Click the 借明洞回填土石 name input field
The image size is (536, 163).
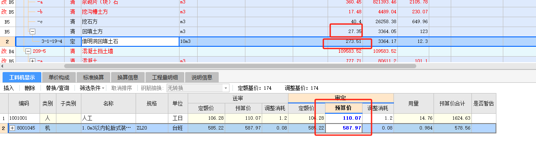click(130, 42)
